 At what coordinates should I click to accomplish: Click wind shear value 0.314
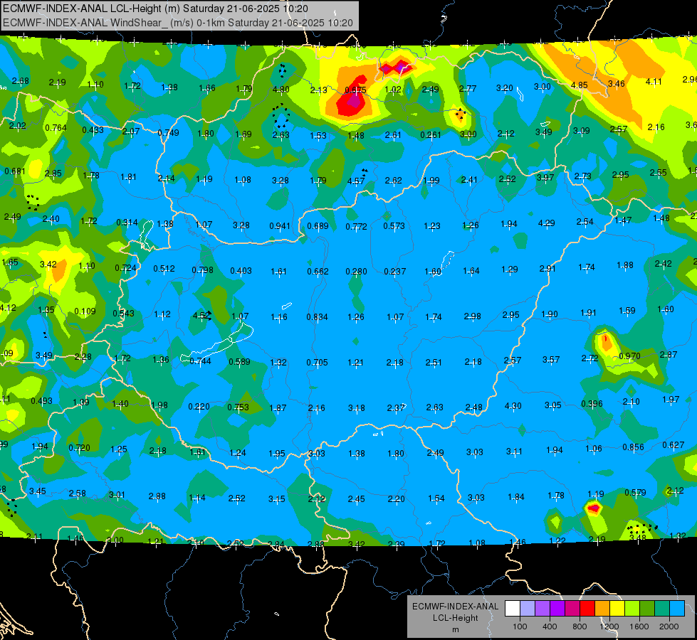[127, 223]
